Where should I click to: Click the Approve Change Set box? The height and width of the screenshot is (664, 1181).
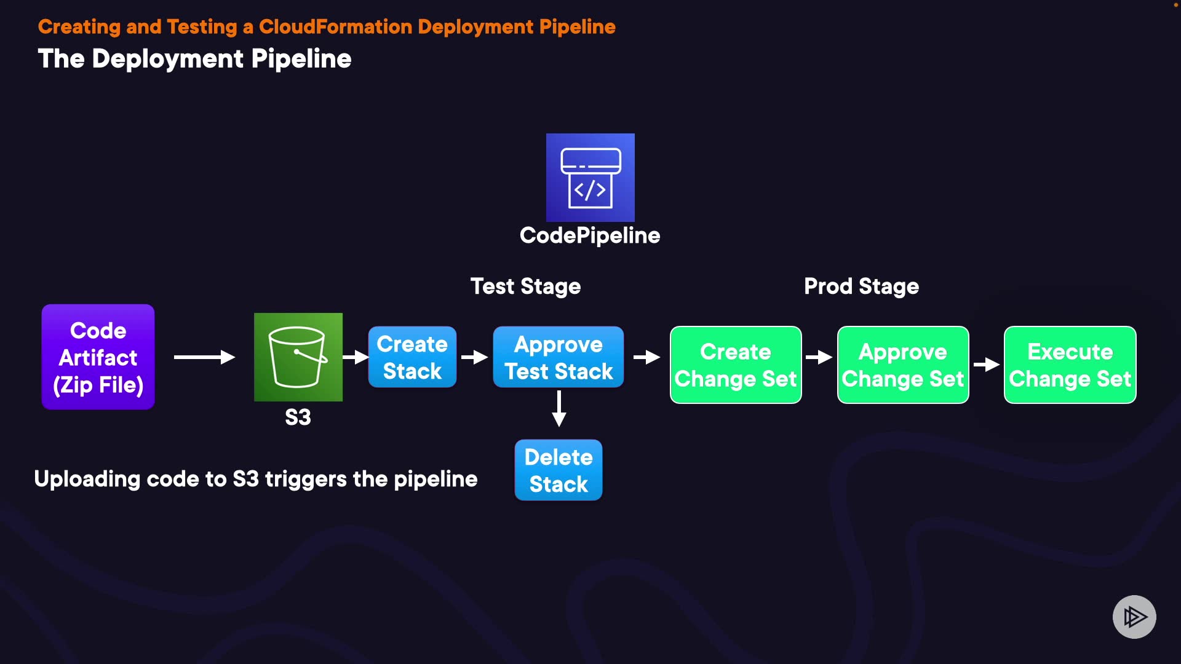(903, 365)
